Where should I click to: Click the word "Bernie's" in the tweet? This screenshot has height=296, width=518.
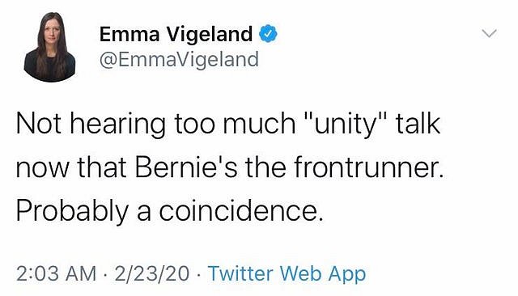coord(186,167)
